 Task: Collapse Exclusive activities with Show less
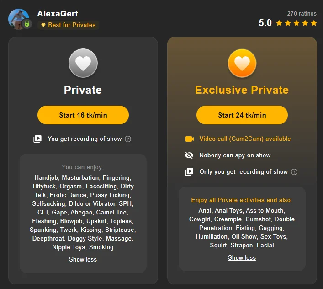pyautogui.click(x=242, y=257)
